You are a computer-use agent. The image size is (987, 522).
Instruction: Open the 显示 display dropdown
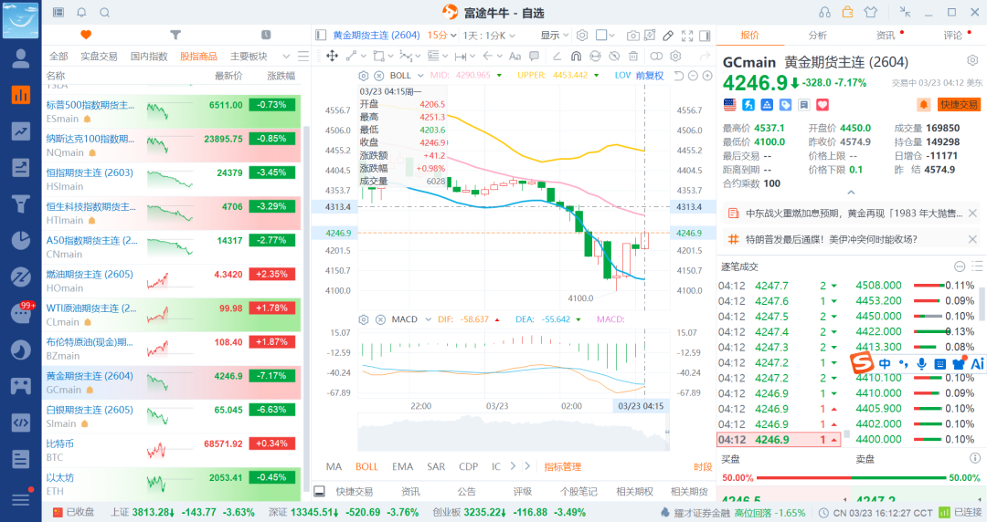[554, 36]
